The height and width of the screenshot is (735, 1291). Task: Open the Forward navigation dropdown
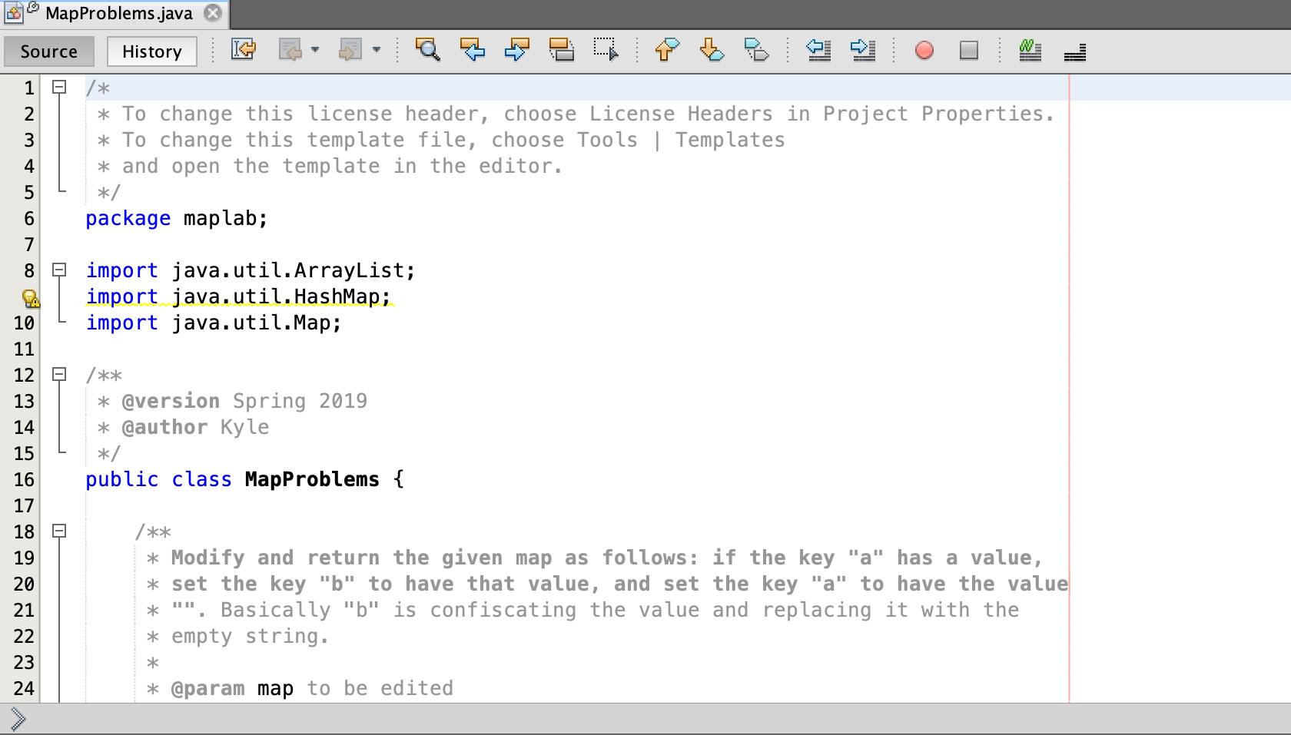376,51
